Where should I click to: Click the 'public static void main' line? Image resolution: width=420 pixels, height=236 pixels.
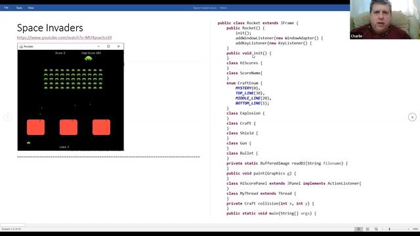click(271, 214)
